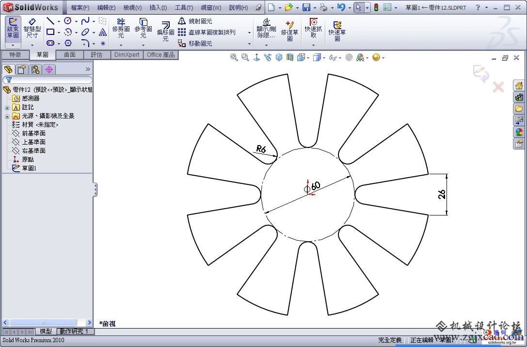The width and height of the screenshot is (527, 347).
Task: Expand the manager panel tabs chevron
Action: pyautogui.click(x=88, y=69)
